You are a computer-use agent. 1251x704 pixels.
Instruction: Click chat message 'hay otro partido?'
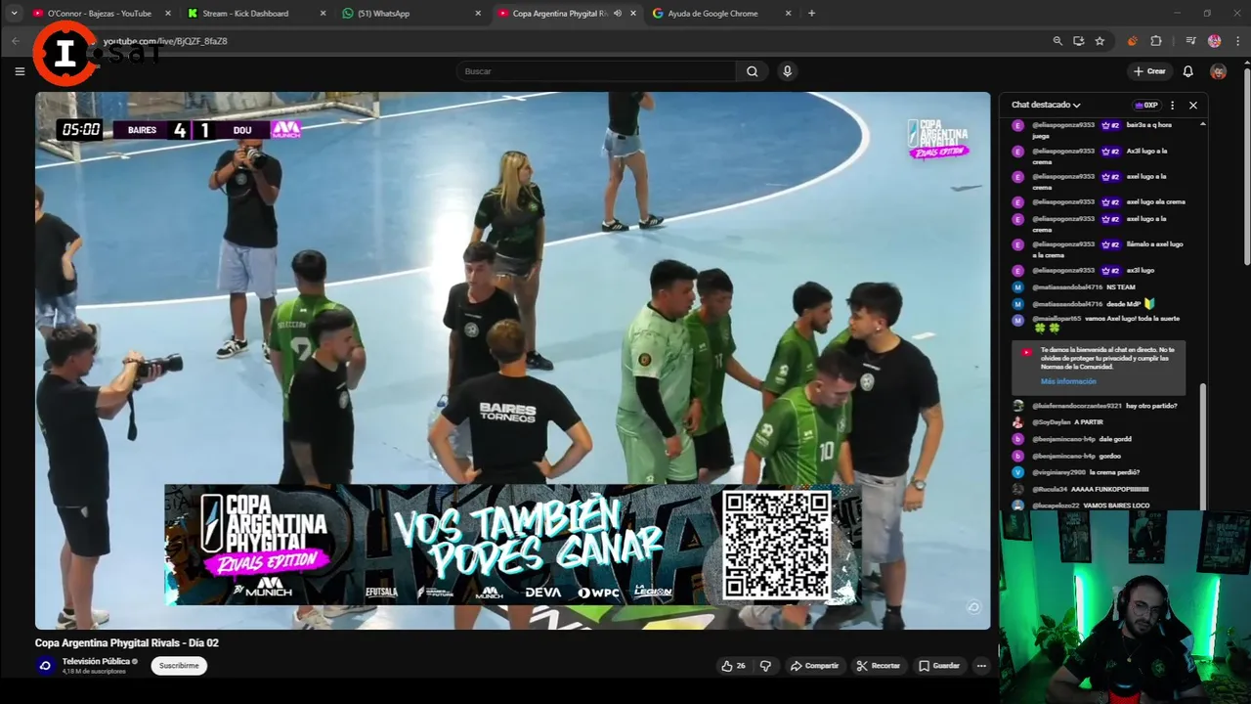(1151, 405)
